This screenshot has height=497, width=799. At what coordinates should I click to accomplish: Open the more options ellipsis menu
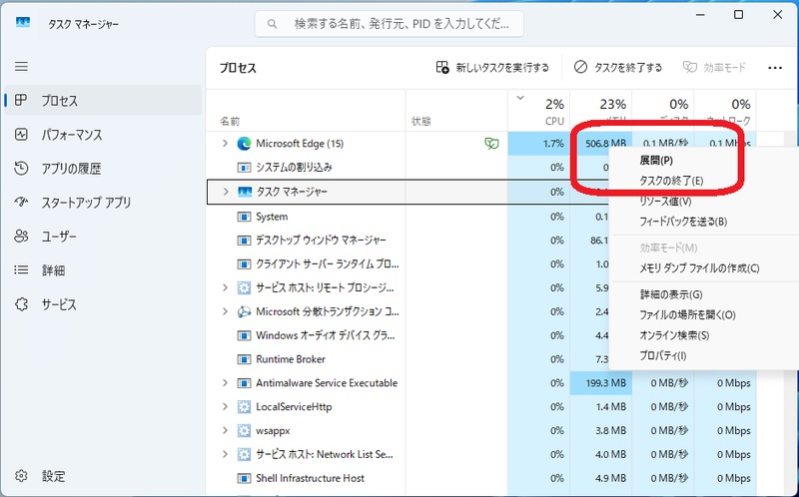[775, 68]
